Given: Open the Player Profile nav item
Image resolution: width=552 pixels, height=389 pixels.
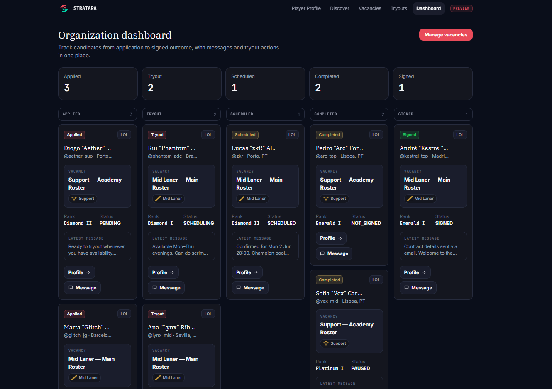Looking at the screenshot, I should [x=306, y=8].
